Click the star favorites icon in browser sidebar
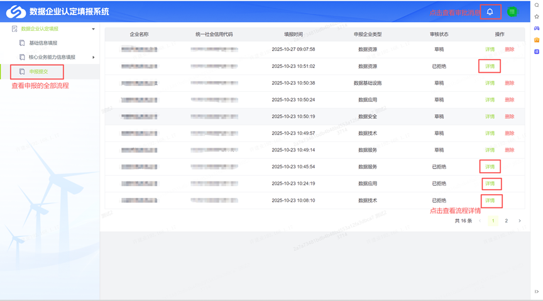 click(537, 16)
